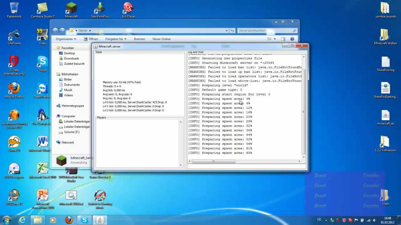Click the Java Minecraft server taskbar icon
Image resolution: width=401 pixels, height=225 pixels.
[100, 220]
